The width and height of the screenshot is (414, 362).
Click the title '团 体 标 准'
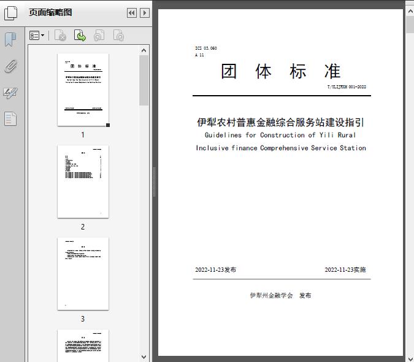click(x=281, y=71)
